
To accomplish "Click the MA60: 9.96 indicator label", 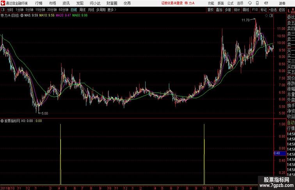I will (x=80, y=16).
